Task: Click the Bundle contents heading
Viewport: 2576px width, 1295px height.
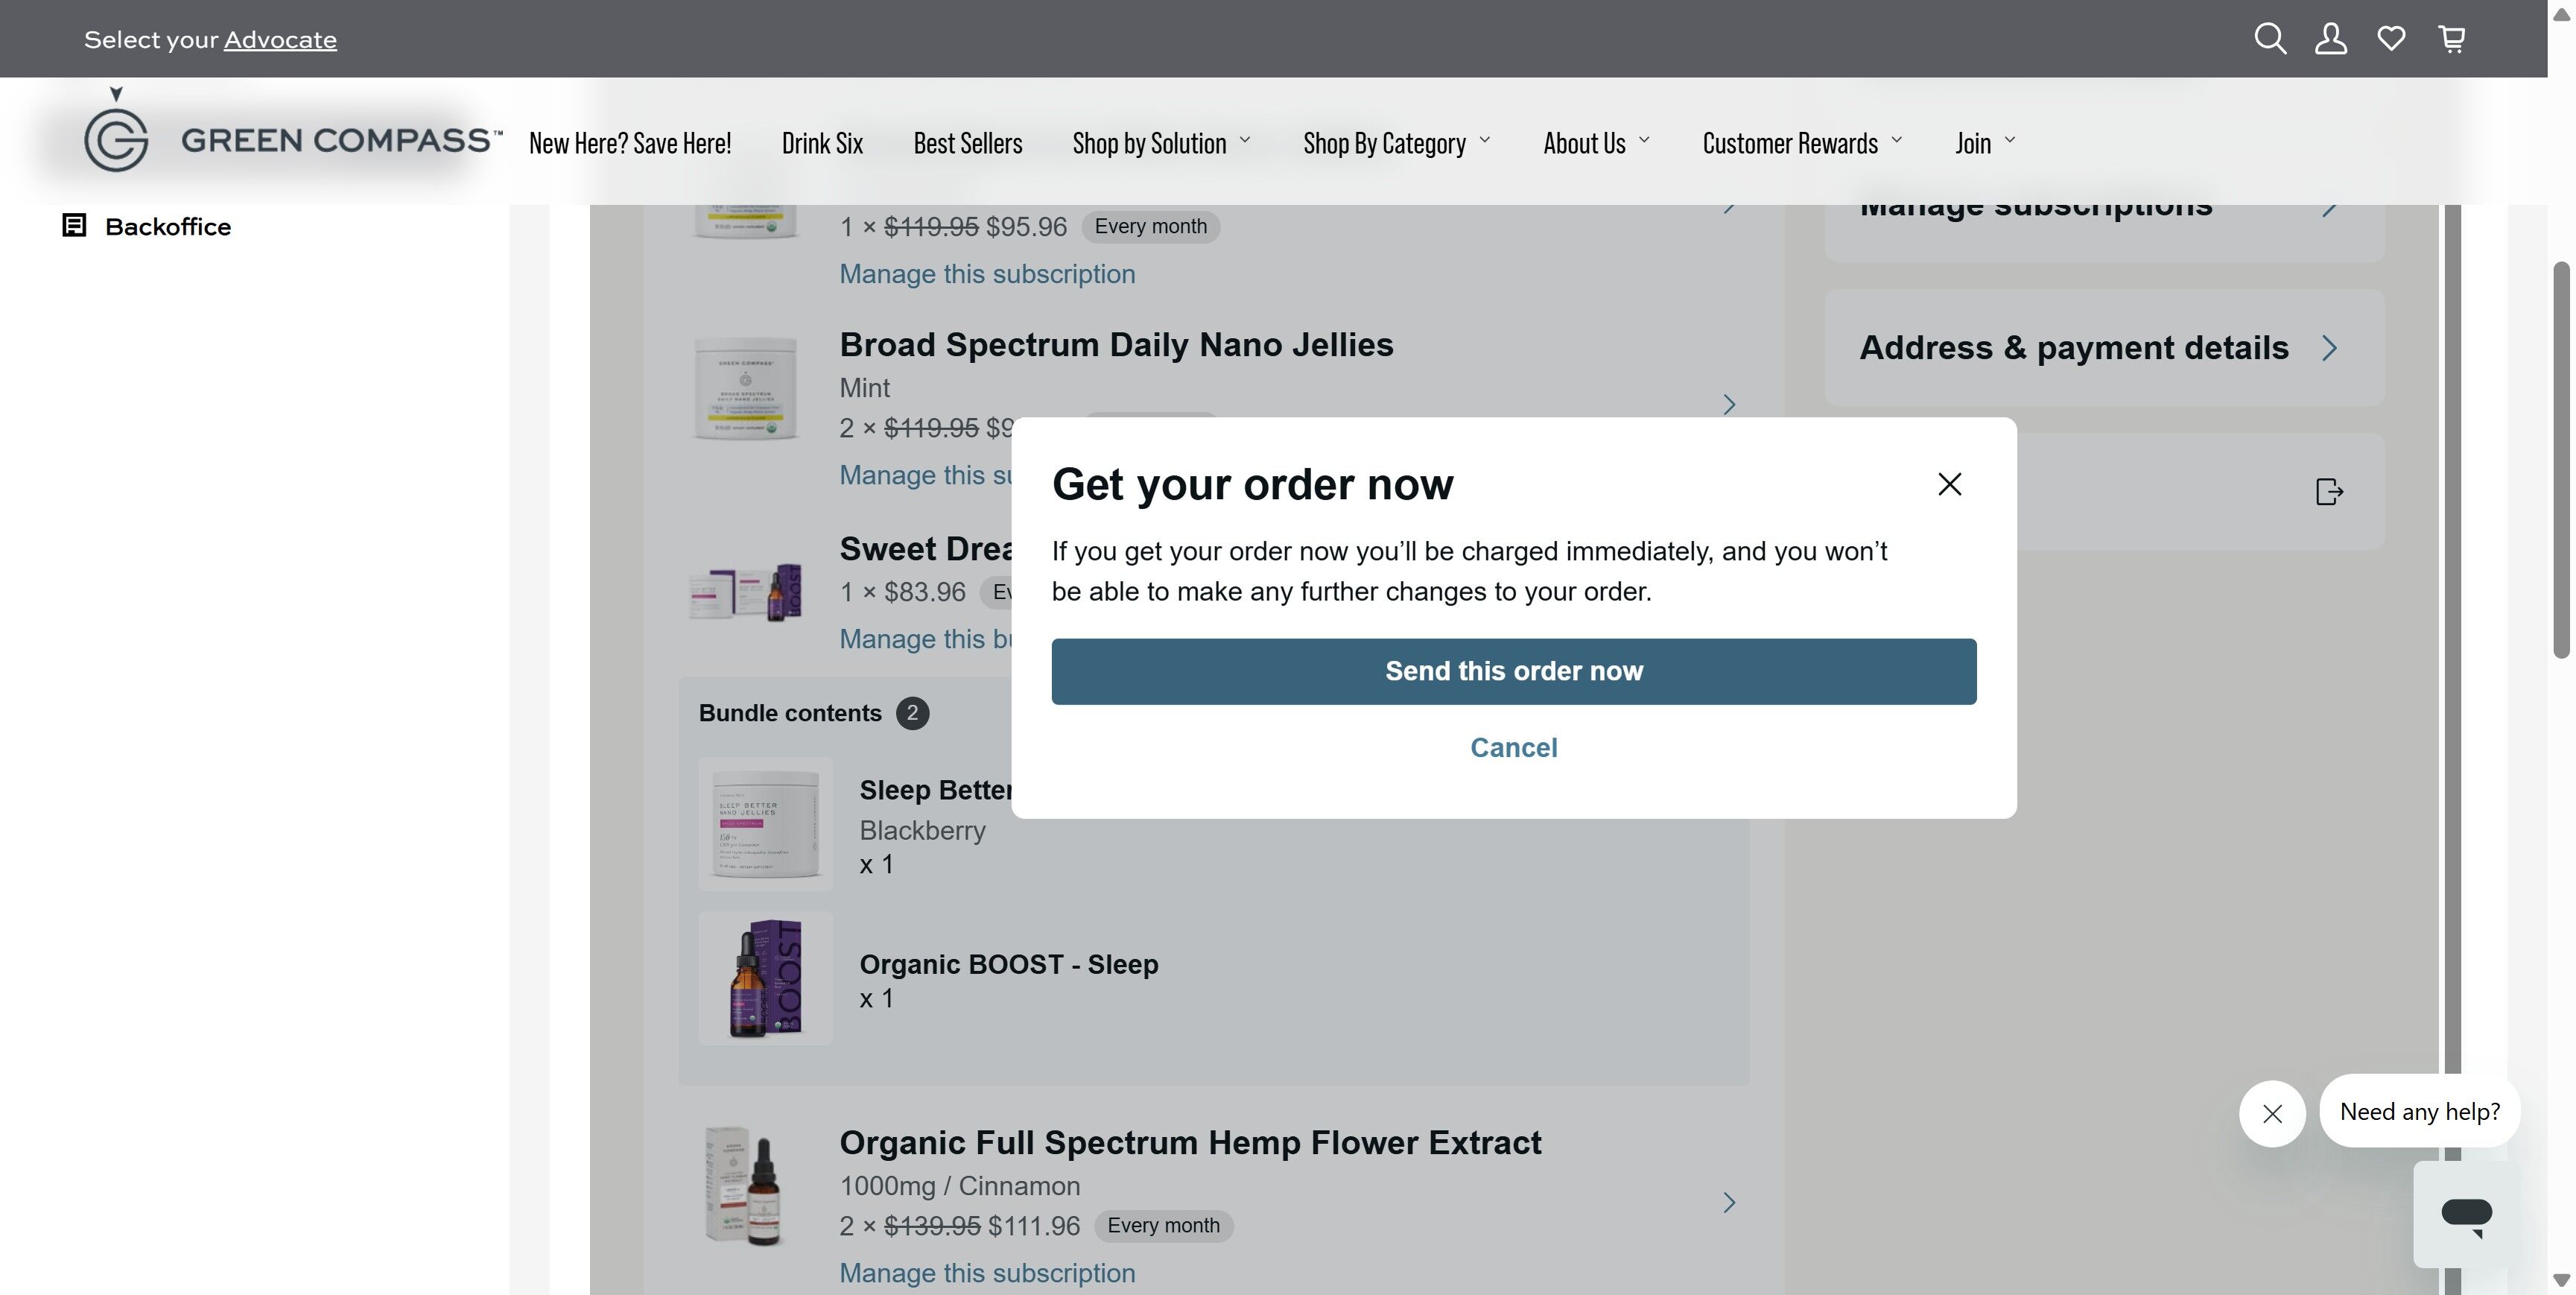Action: coord(790,713)
